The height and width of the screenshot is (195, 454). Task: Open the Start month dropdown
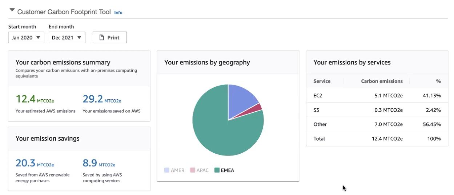click(26, 38)
